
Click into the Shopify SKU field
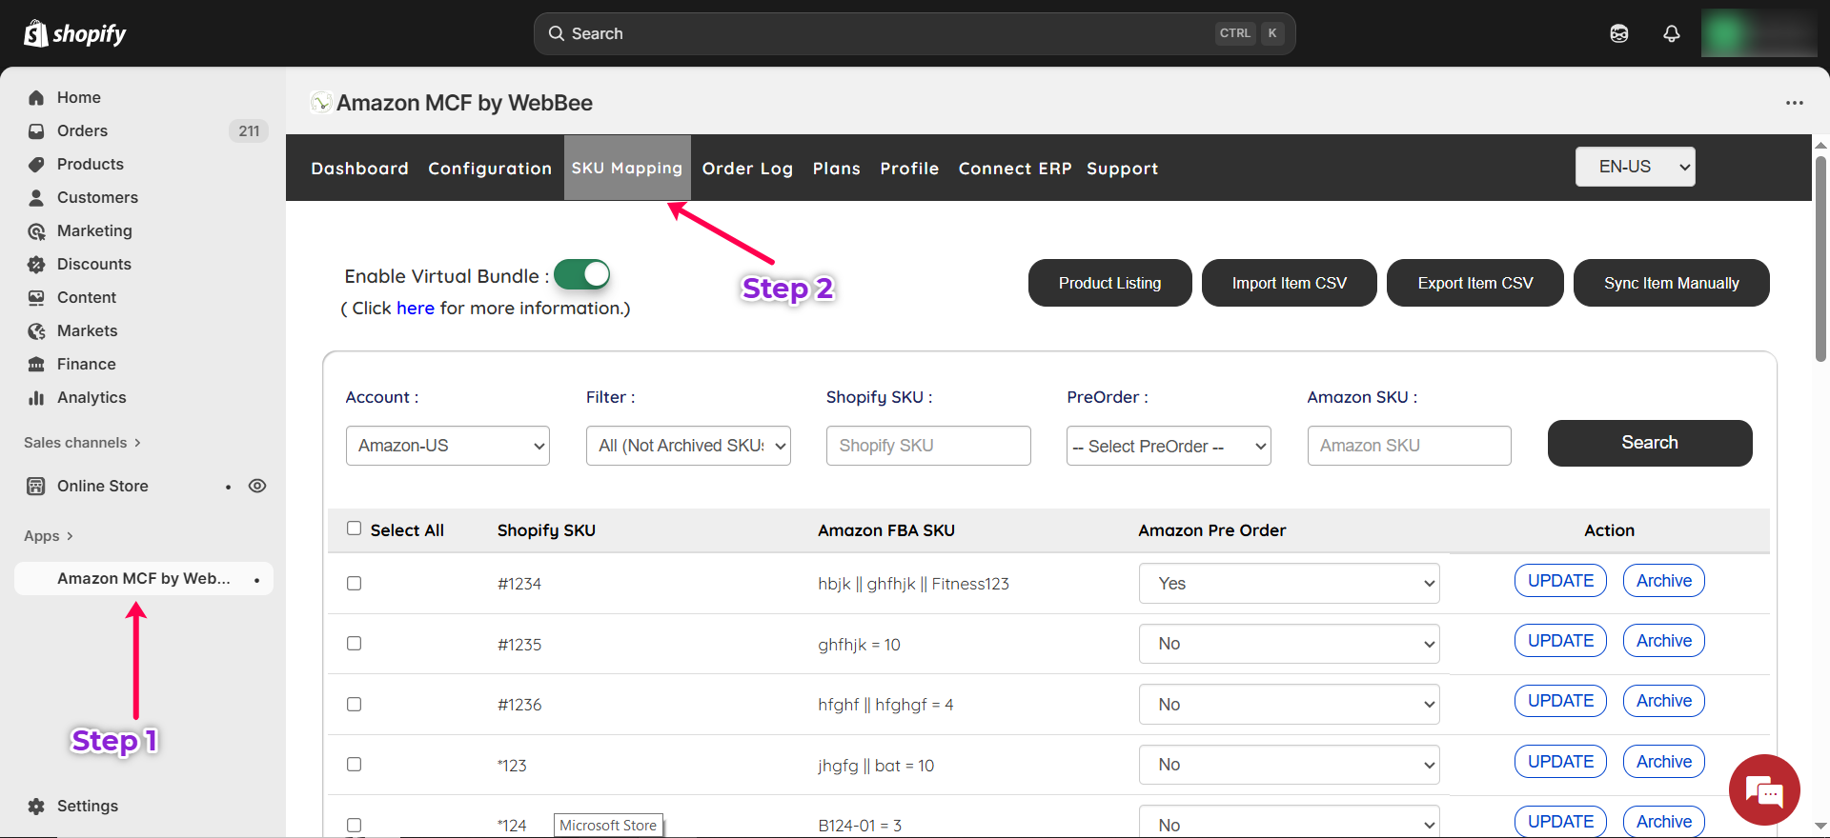927,446
